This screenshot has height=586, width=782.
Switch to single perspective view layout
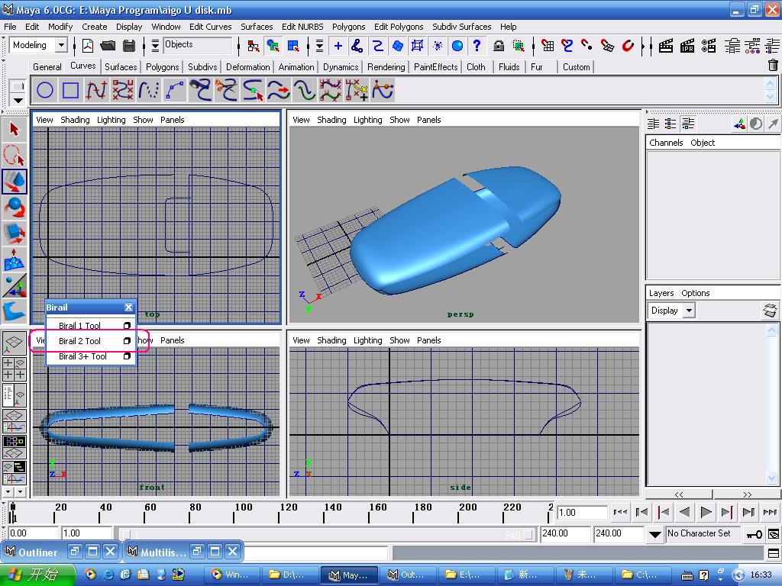point(14,343)
